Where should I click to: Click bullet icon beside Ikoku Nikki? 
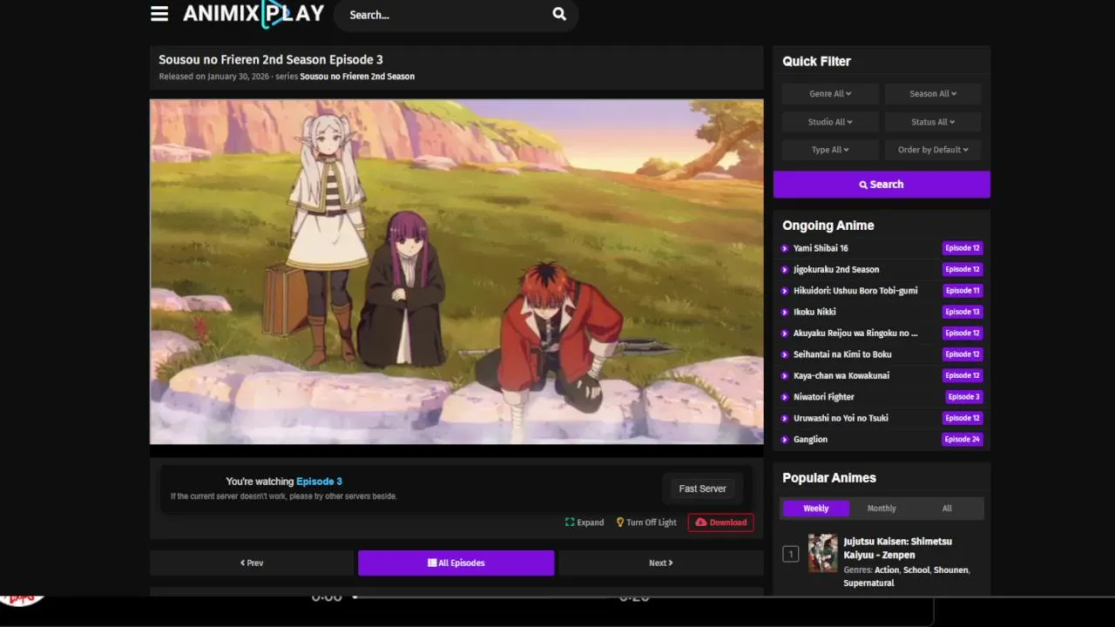coord(785,312)
